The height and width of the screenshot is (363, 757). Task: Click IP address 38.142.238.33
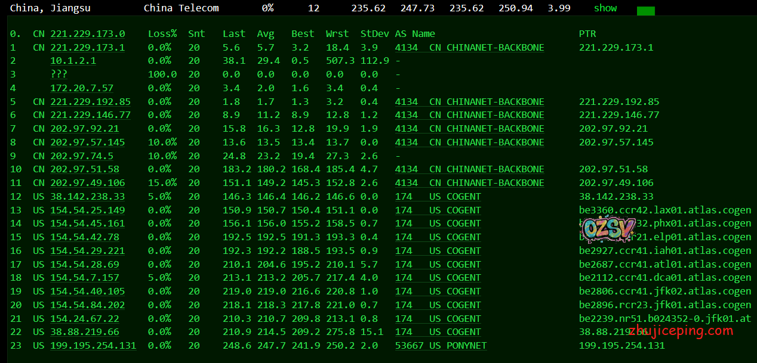pos(87,197)
